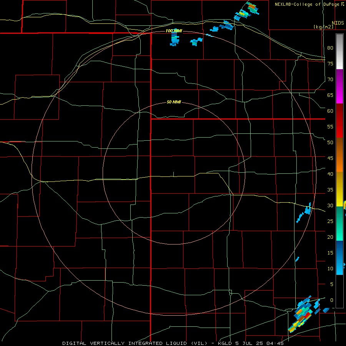Click the 10 value on the color scale
Viewport: 346px width, 346px height.
(x=330, y=269)
